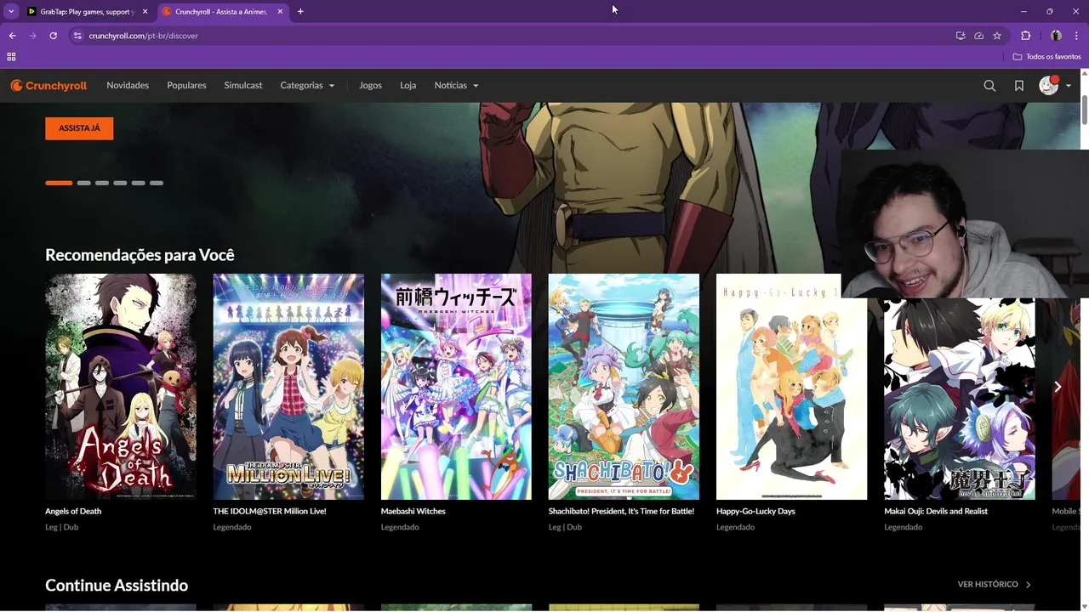Bookmark this page with star icon
1089x612 pixels.
[x=997, y=36]
